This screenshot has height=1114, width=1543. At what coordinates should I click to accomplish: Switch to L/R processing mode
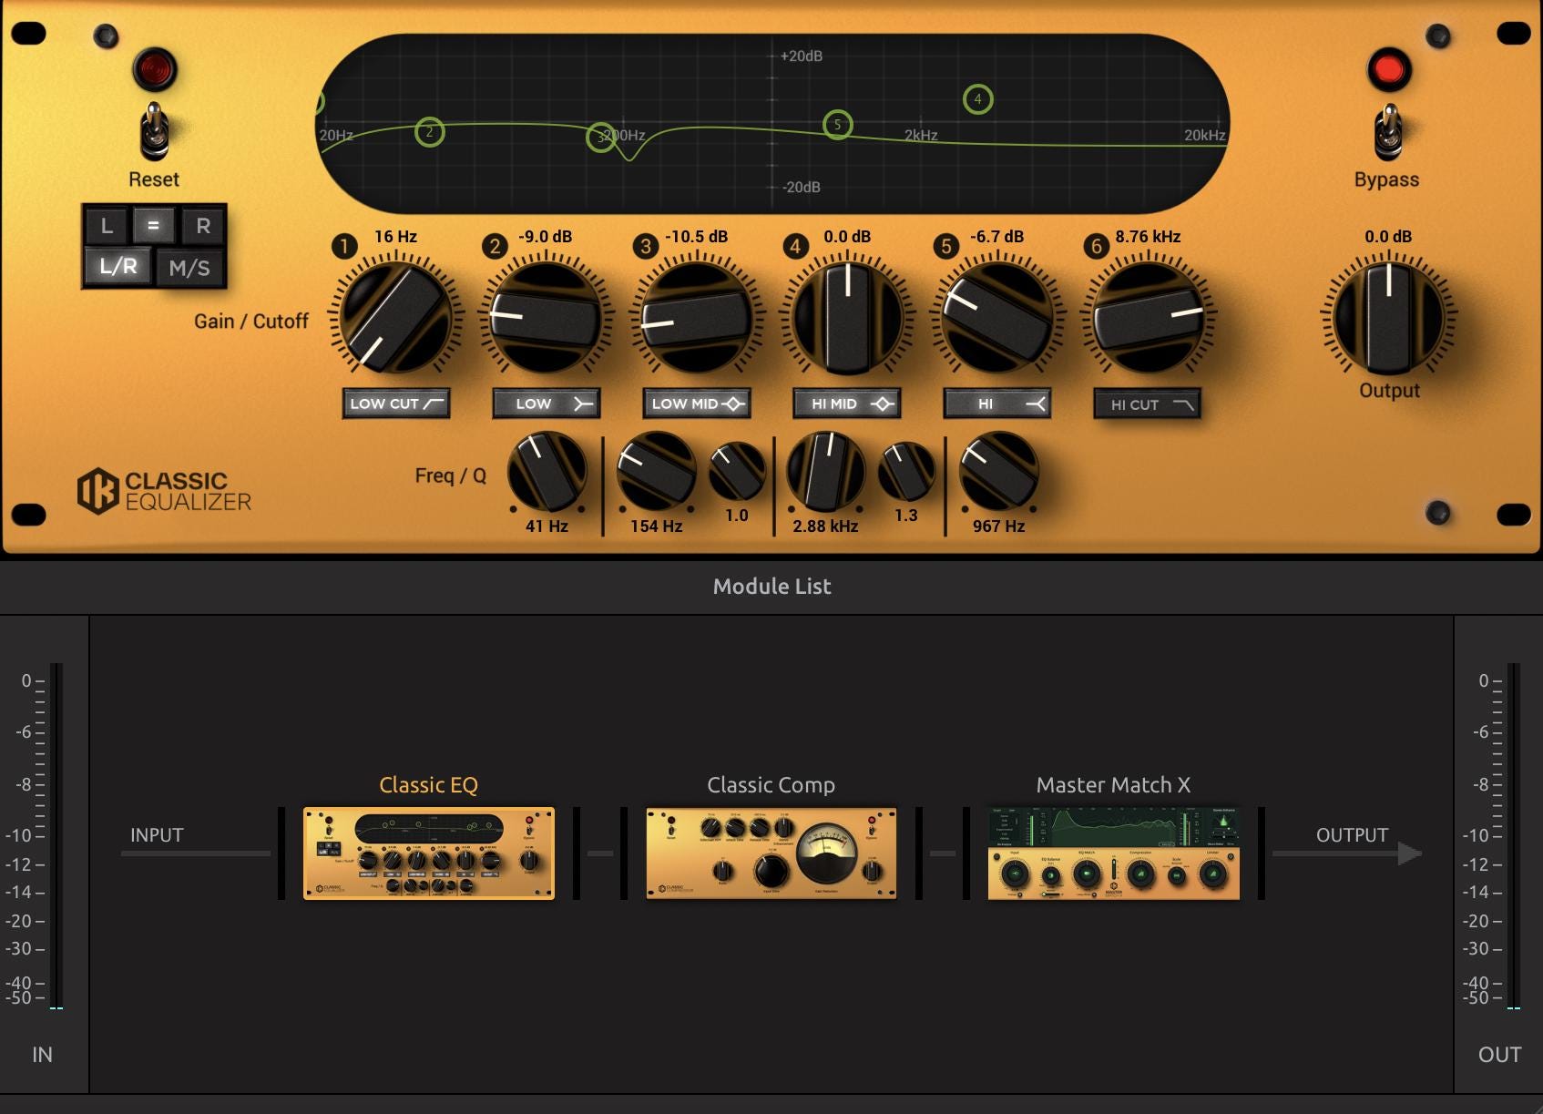click(118, 267)
